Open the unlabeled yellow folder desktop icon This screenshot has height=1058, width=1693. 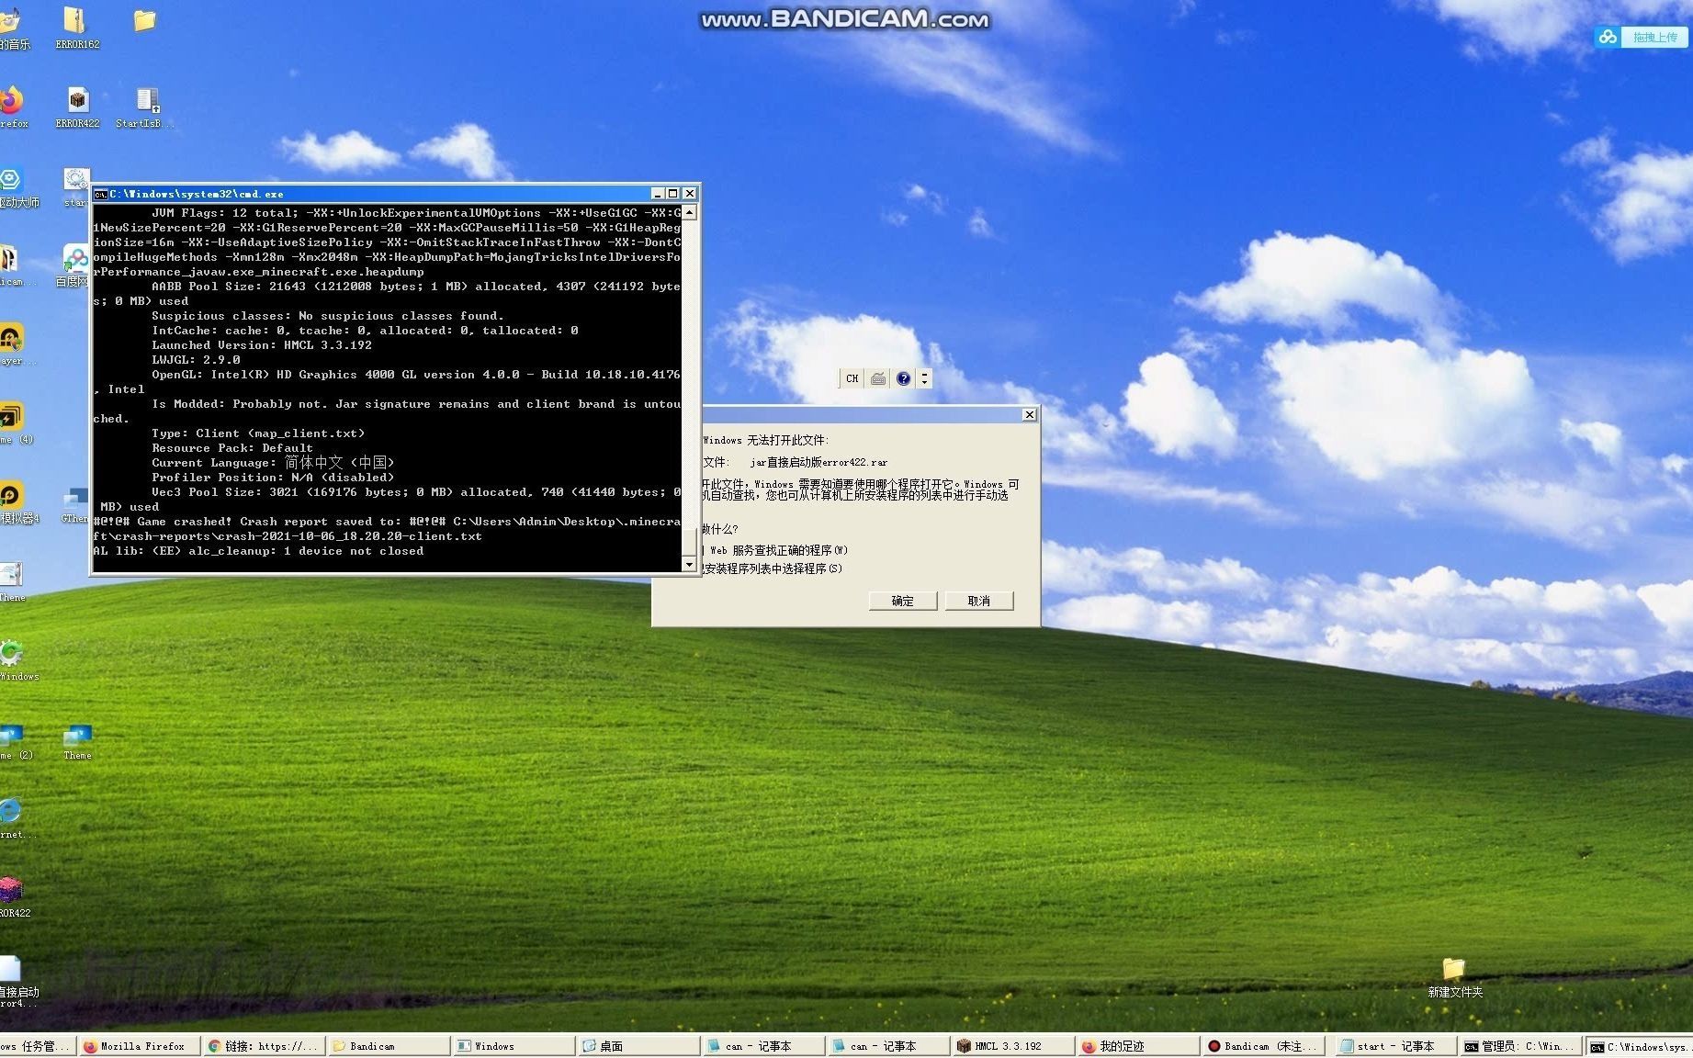coord(144,20)
